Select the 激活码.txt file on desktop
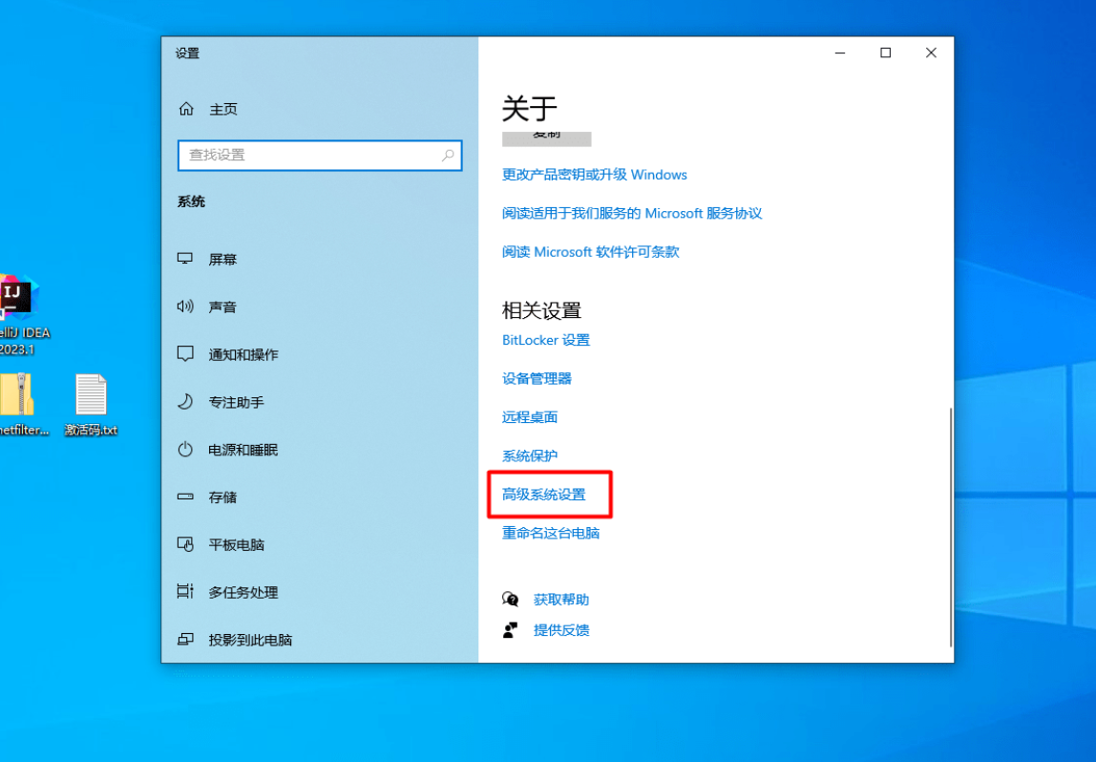The image size is (1096, 762). coord(91,404)
